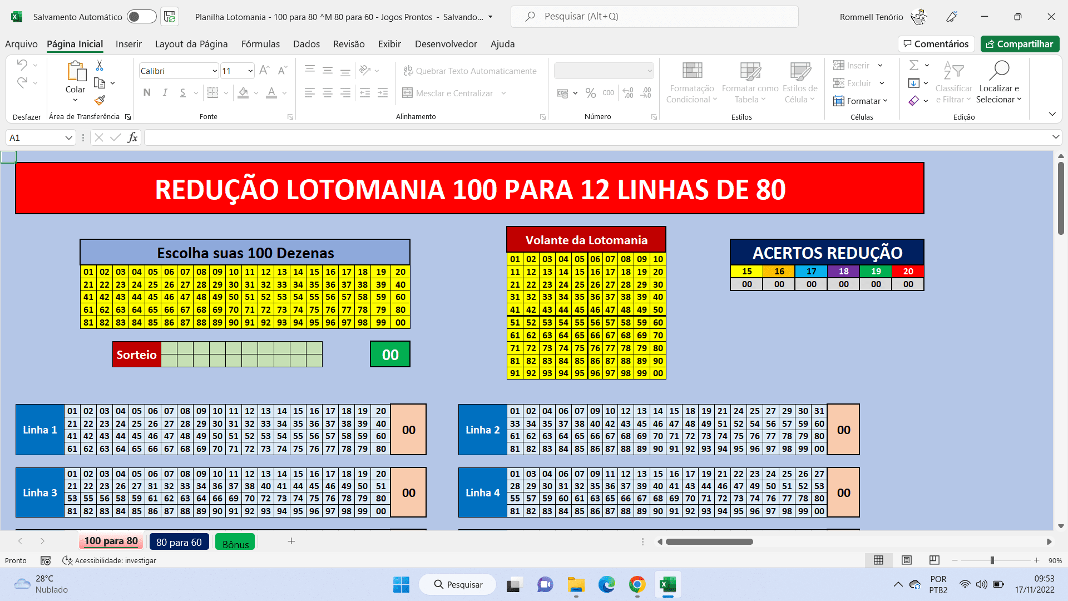
Task: Open Estilos de Célula menu
Action: 800,82
